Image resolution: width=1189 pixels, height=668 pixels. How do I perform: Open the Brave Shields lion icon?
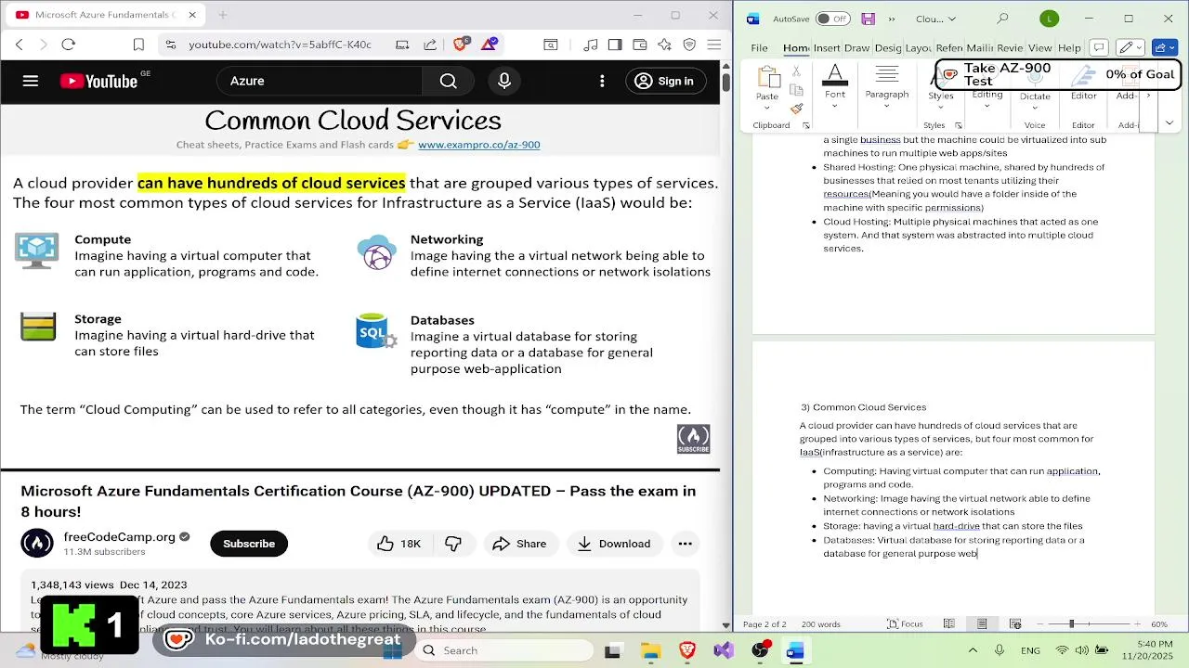pyautogui.click(x=460, y=44)
